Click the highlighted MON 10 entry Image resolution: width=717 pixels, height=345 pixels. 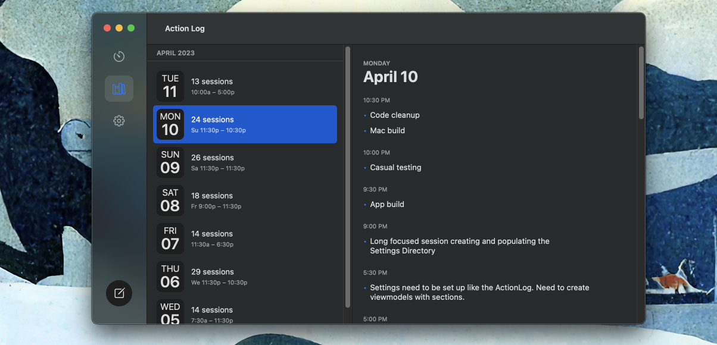tap(245, 124)
